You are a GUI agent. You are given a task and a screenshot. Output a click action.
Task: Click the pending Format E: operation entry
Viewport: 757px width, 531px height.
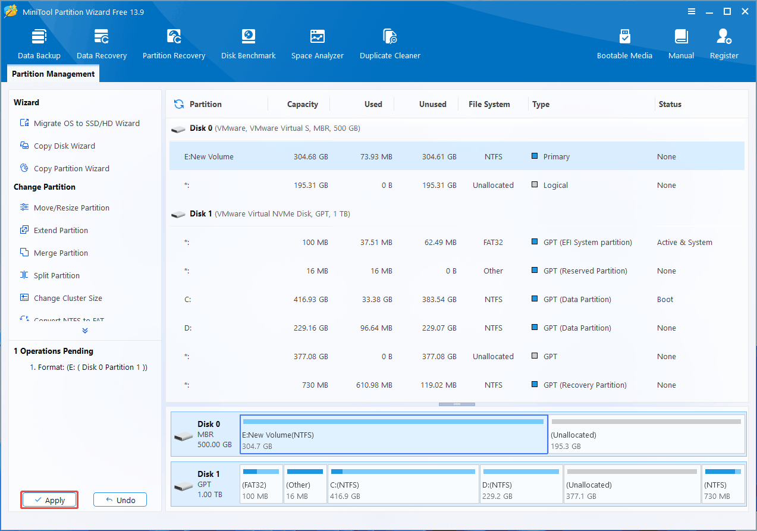click(89, 367)
